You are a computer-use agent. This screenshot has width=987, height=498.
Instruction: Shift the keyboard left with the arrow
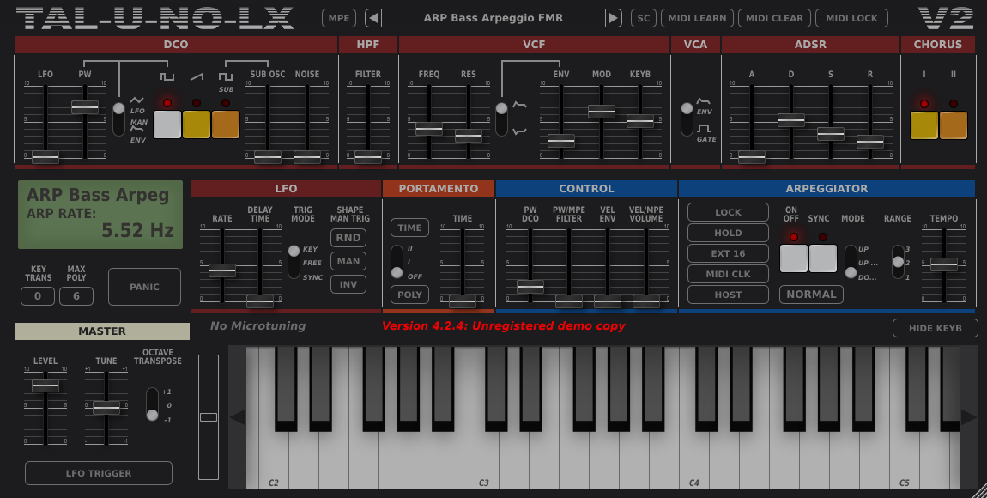237,416
